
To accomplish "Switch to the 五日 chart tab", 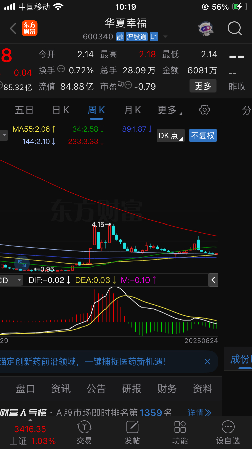I will (x=24, y=110).
